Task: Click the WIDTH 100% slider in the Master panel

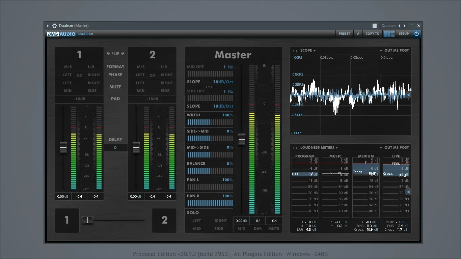Action: (x=209, y=122)
